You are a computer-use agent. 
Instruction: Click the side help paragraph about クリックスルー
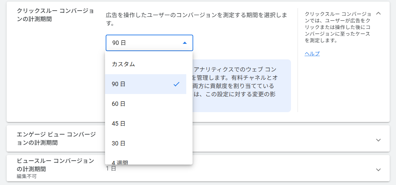coord(338,27)
